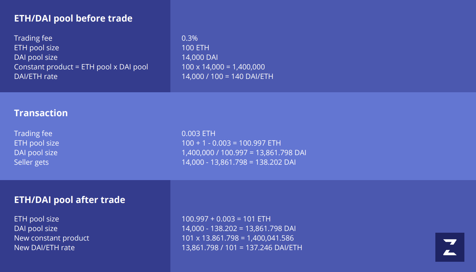Image resolution: width=476 pixels, height=272 pixels.
Task: Click the '140 DAI/ETH' rate calculation
Action: (227, 77)
